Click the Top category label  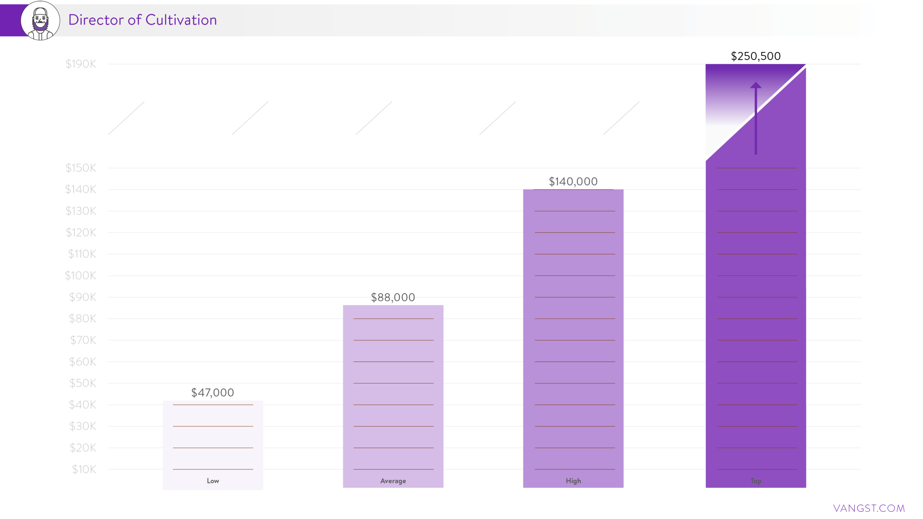tap(756, 481)
